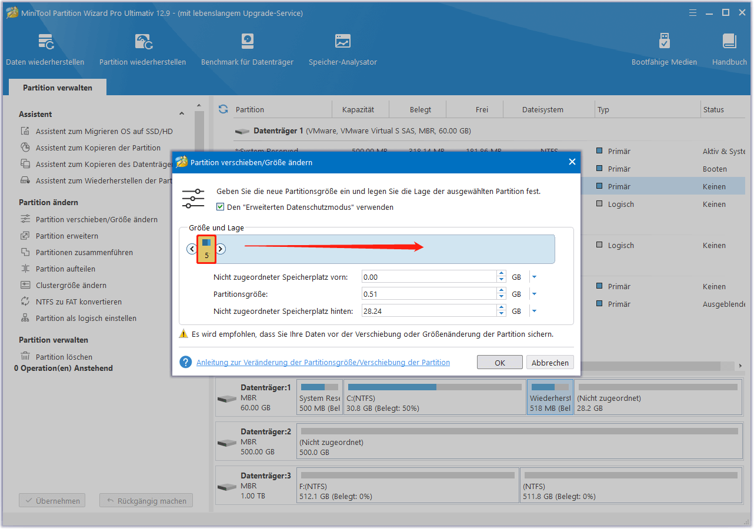Click inside Speicherplatz hinten input field
754x529 pixels.
(x=429, y=311)
